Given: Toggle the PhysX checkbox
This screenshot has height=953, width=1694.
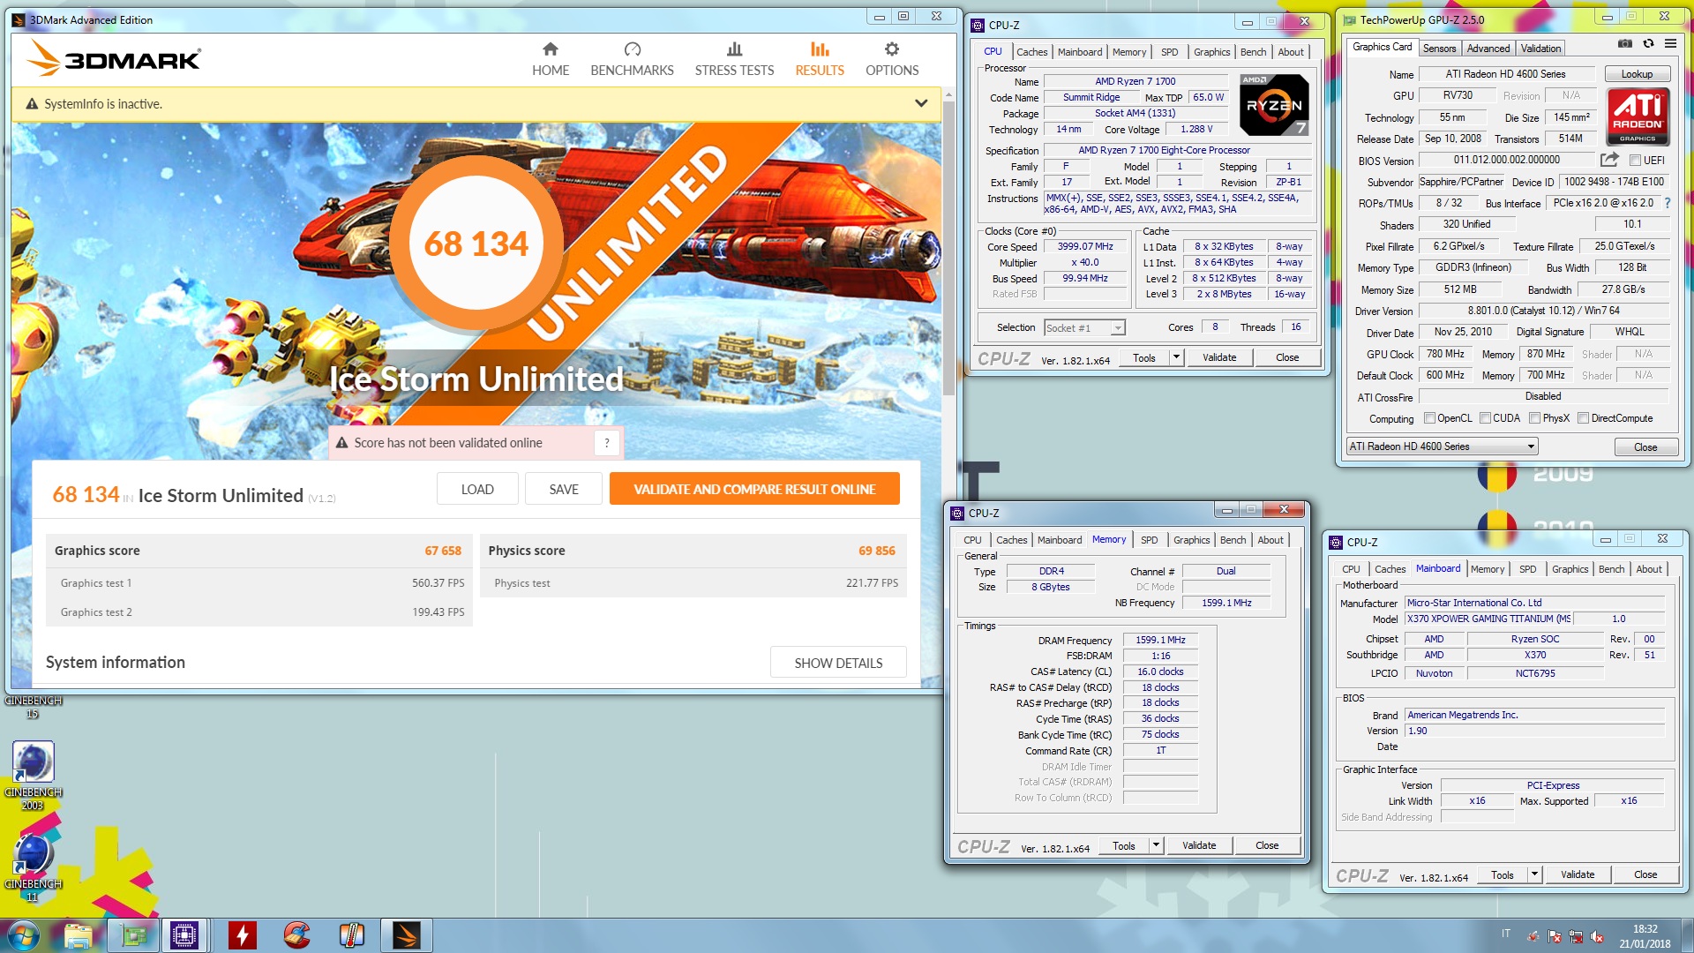Looking at the screenshot, I should click(1534, 418).
